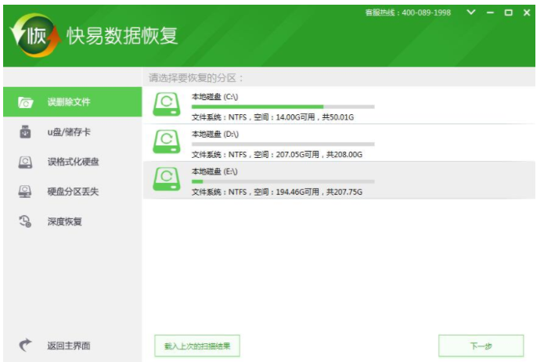This screenshot has height=362, width=544.
Task: Click the green drive icon for disk C
Action: coord(166,106)
